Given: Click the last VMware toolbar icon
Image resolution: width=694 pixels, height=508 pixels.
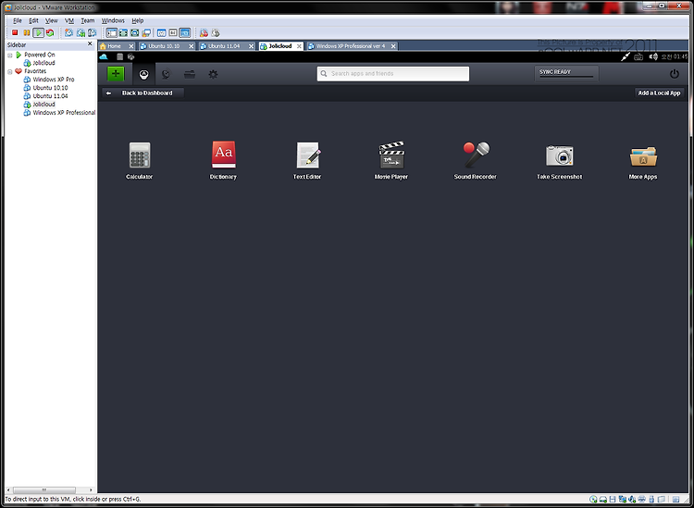Looking at the screenshot, I should (216, 32).
